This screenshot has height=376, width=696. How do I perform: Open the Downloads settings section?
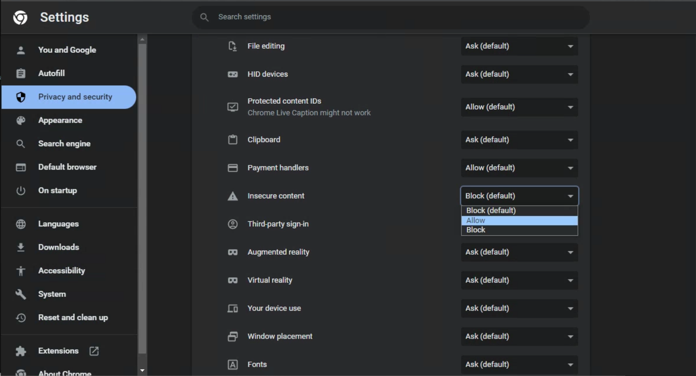(x=59, y=248)
